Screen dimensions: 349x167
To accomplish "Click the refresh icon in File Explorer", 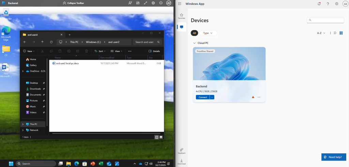I will [x=51, y=42].
